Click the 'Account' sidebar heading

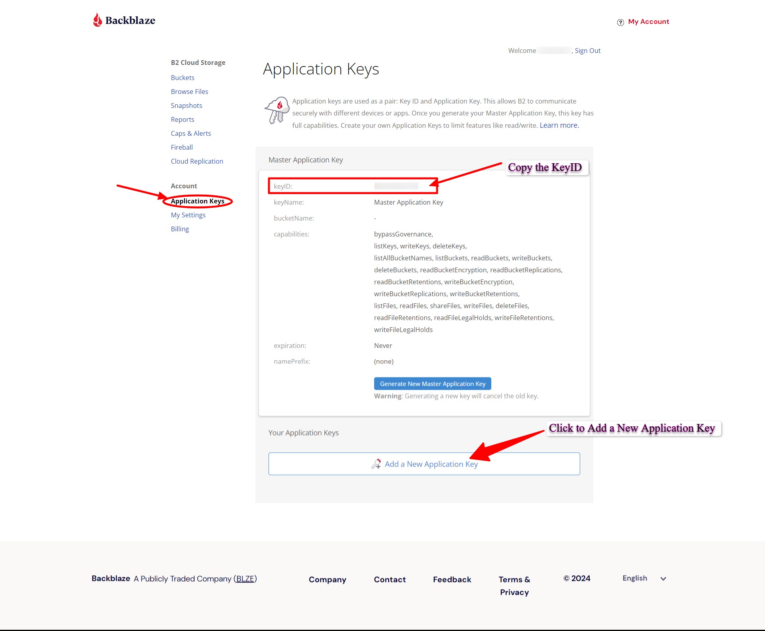pyautogui.click(x=184, y=186)
